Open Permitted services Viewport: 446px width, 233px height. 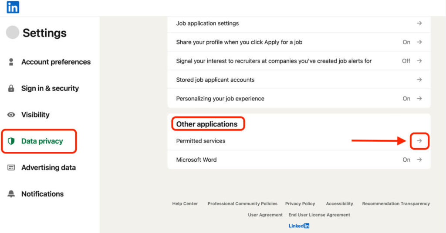[x=299, y=141]
